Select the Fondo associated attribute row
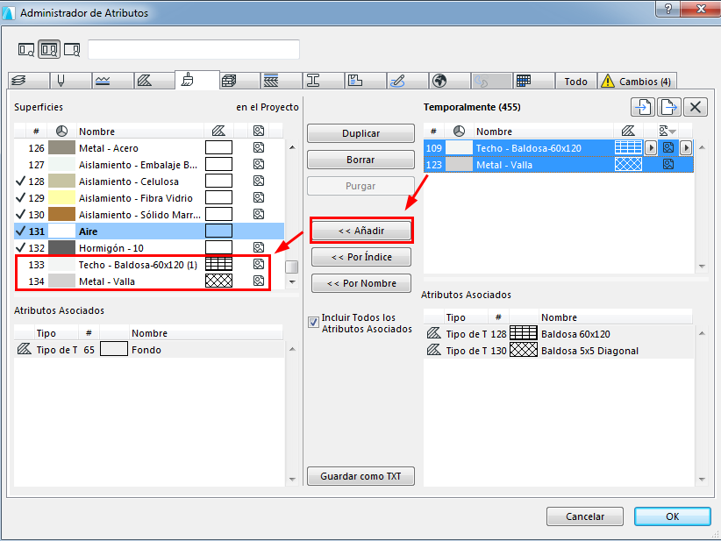This screenshot has height=541, width=721. tap(149, 349)
